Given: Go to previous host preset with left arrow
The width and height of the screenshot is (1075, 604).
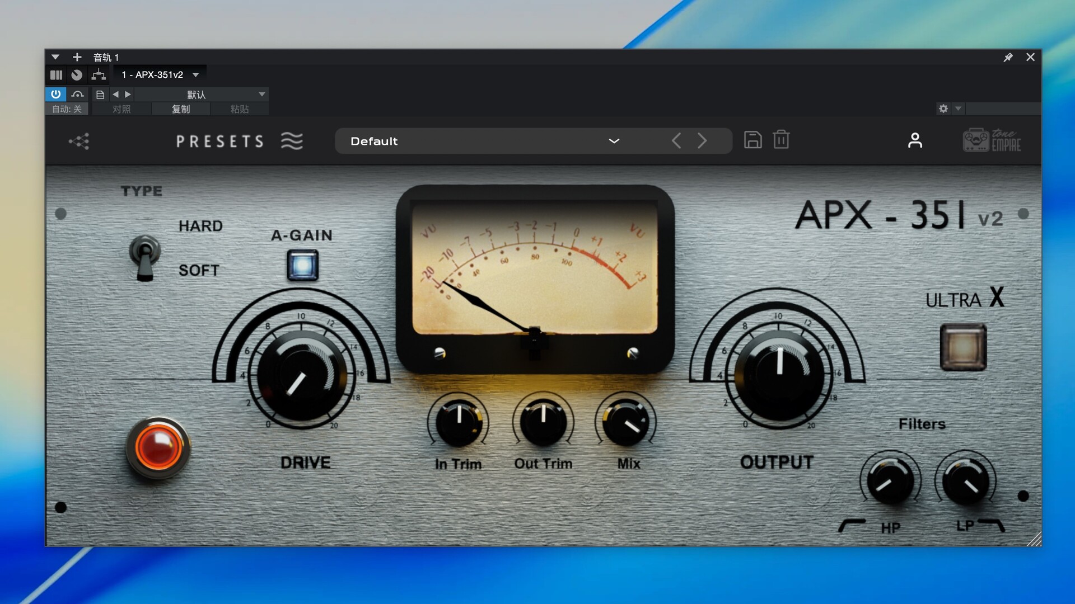Looking at the screenshot, I should 115,95.
